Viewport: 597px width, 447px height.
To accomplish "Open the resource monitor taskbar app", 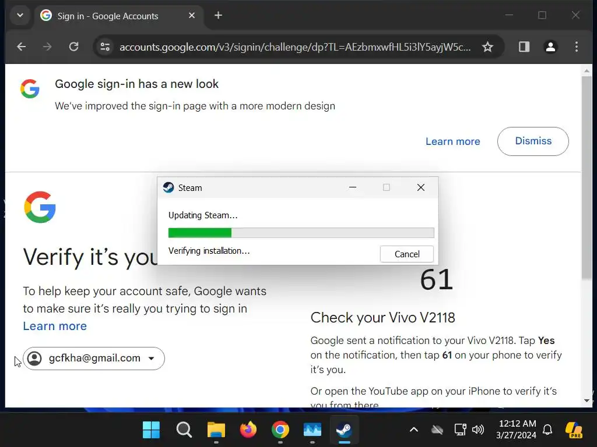I will (312, 430).
